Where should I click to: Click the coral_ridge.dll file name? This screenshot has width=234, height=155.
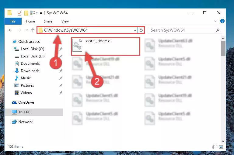[99, 41]
